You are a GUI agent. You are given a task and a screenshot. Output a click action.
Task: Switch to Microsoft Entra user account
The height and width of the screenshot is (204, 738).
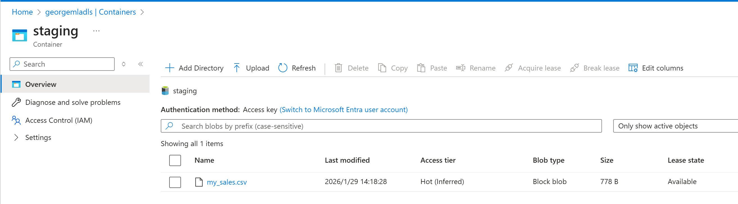click(343, 110)
